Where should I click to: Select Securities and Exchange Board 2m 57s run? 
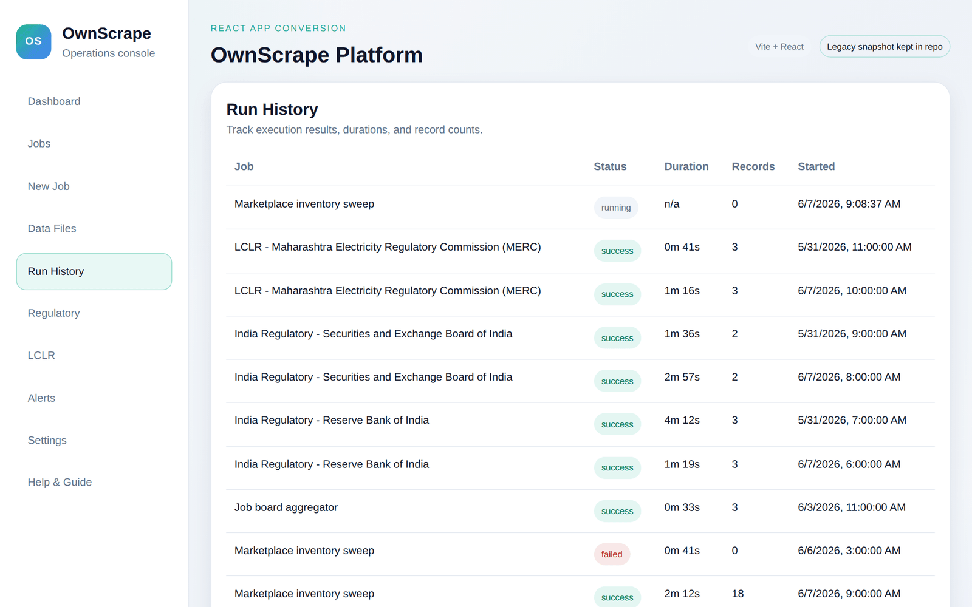pyautogui.click(x=580, y=381)
